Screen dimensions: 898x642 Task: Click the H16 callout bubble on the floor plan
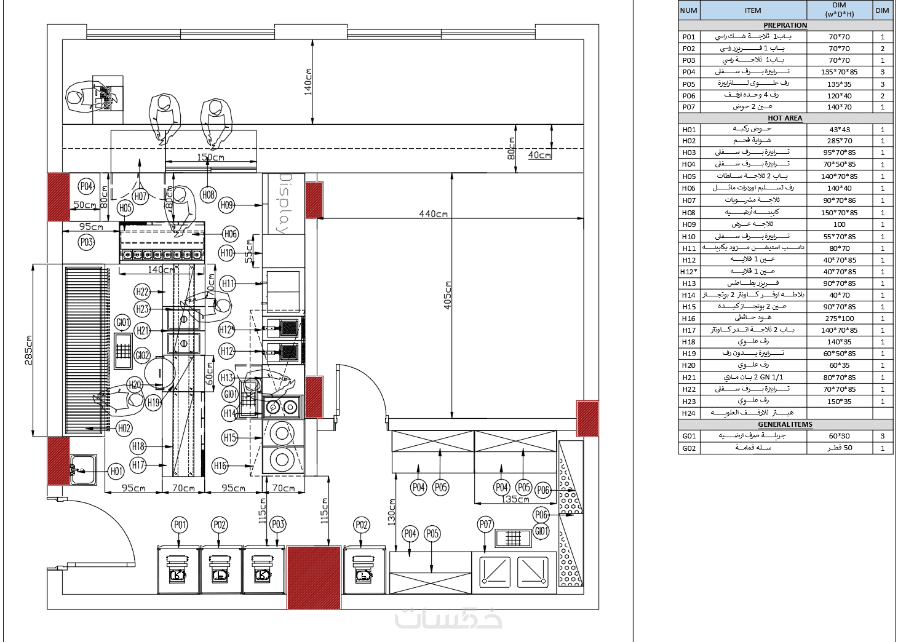[220, 466]
